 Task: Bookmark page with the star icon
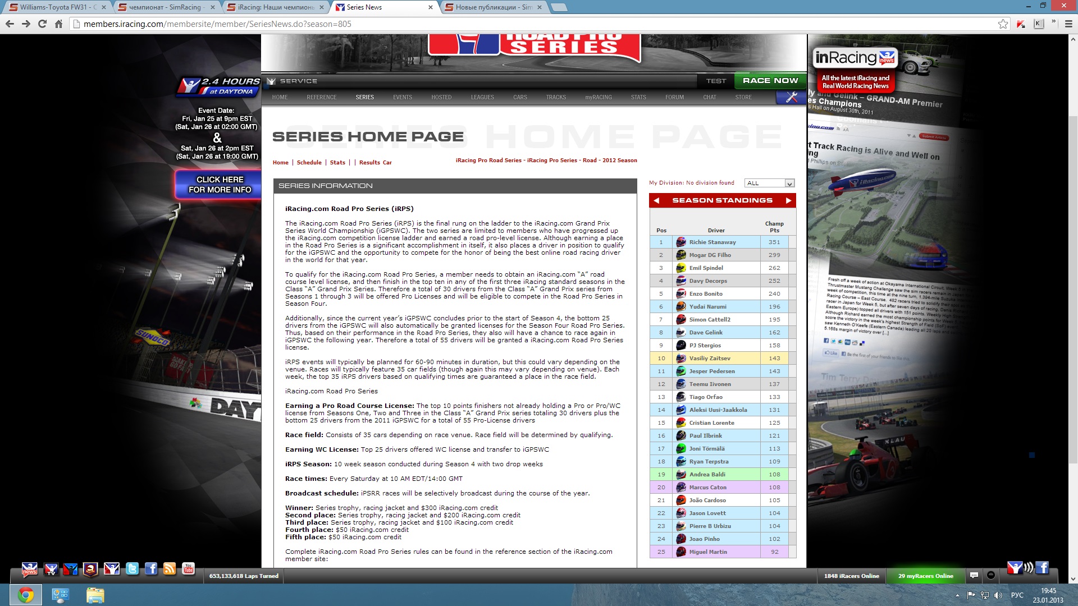pyautogui.click(x=1003, y=24)
